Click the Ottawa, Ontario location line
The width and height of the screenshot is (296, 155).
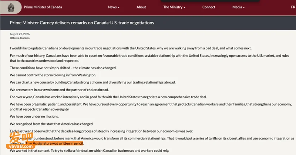click(x=20, y=38)
